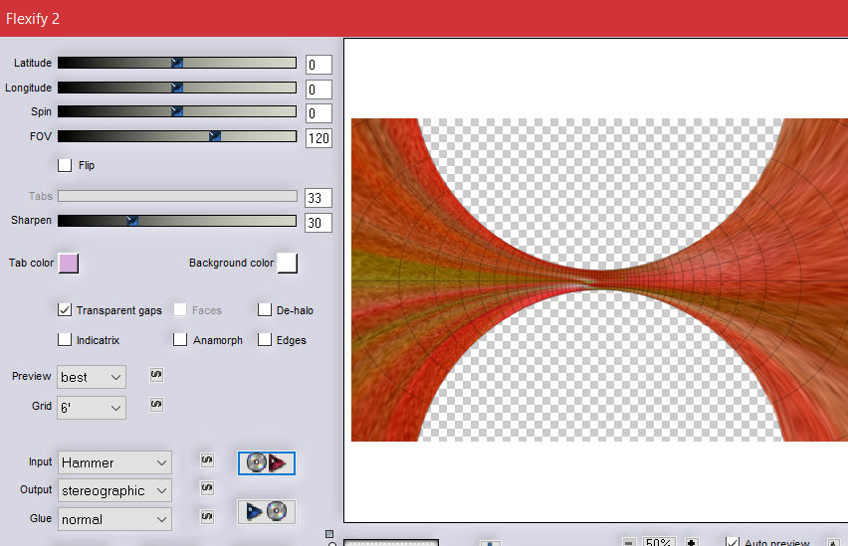Open the Grid spacing dropdown

point(92,407)
